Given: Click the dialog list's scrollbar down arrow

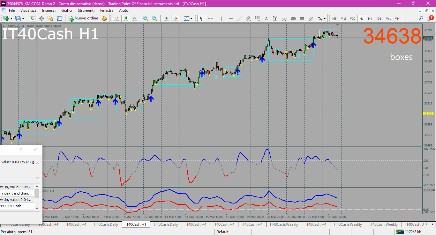Looking at the screenshot, I should pyautogui.click(x=37, y=208).
